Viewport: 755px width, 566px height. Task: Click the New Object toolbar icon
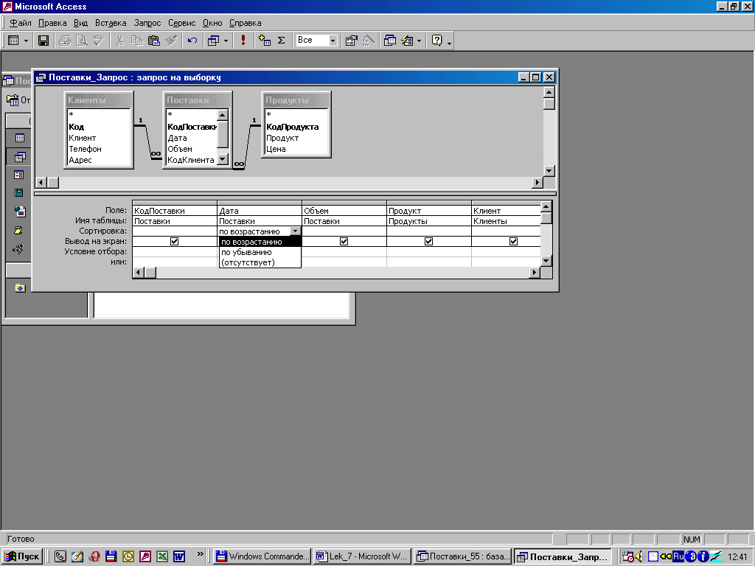pyautogui.click(x=407, y=41)
